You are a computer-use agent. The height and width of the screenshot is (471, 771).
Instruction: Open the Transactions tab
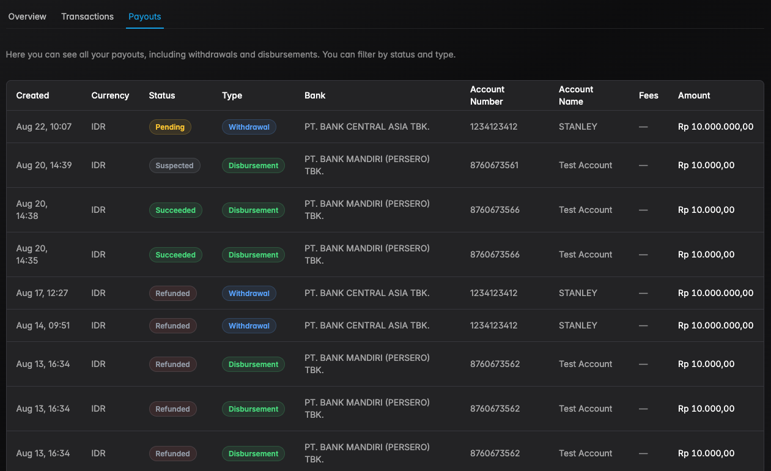[87, 17]
